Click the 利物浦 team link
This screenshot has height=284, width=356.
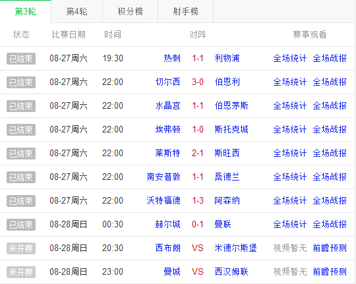pos(227,59)
